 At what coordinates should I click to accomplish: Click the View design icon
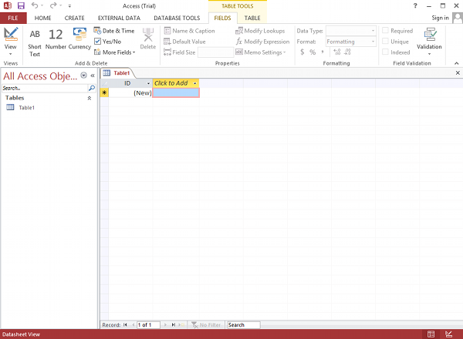pos(11,35)
